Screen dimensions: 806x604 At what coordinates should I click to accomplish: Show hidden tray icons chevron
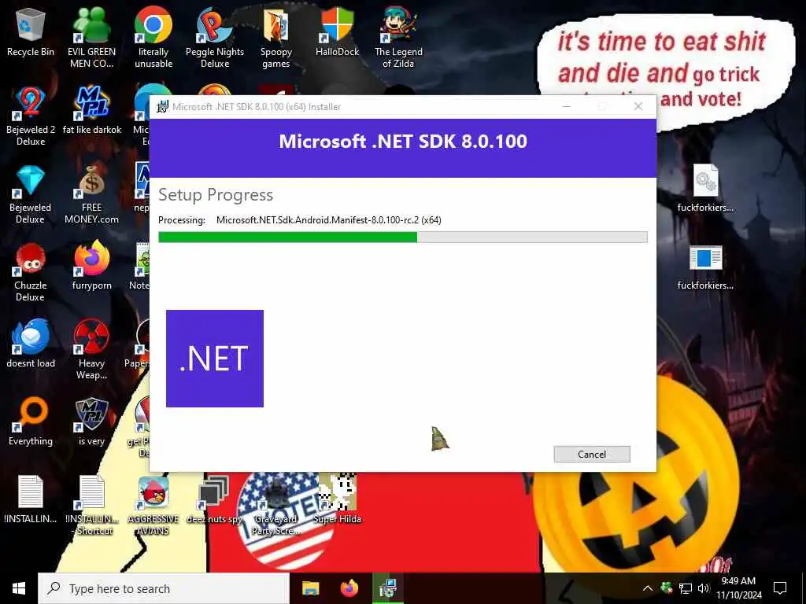648,588
